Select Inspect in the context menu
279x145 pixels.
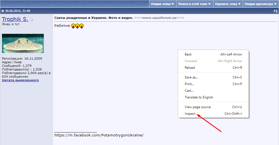190,114
